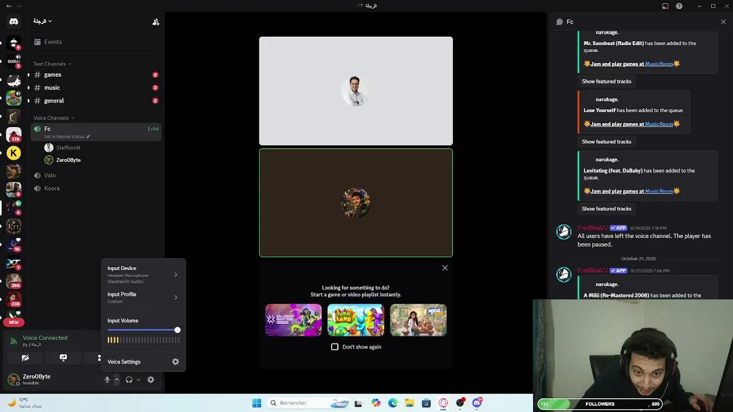
Task: Toggle the input options arrow beside the microphone
Action: (116, 379)
